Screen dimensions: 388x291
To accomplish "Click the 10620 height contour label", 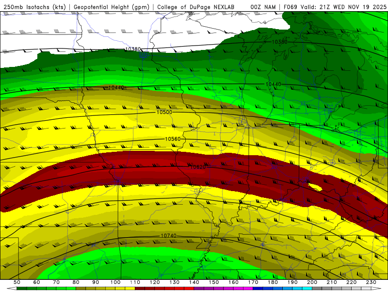I will pyautogui.click(x=198, y=167).
